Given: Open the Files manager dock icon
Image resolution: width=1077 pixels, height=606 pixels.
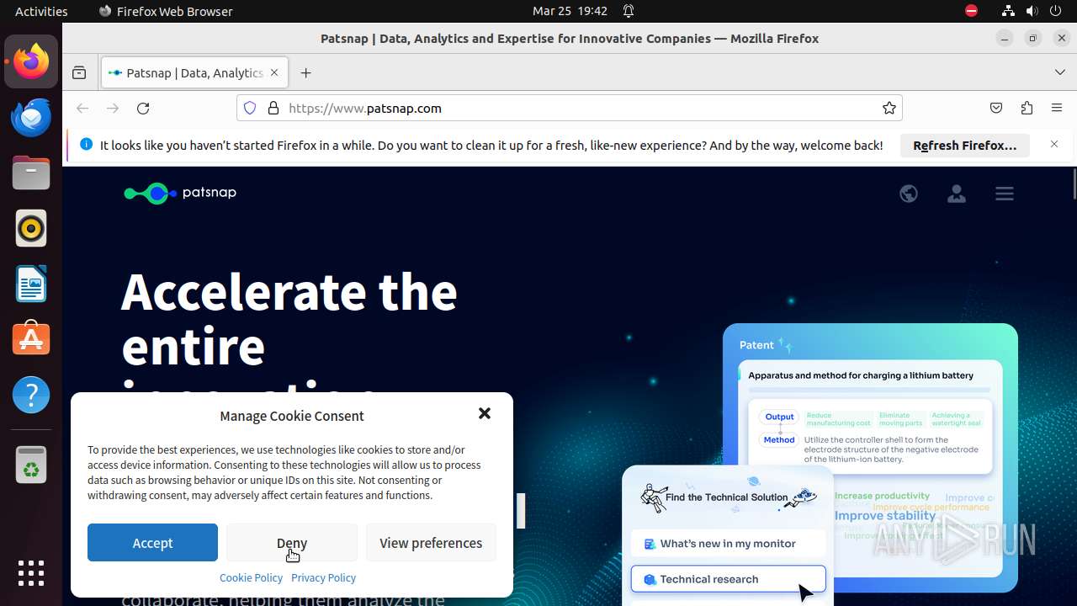Looking at the screenshot, I should 31,173.
